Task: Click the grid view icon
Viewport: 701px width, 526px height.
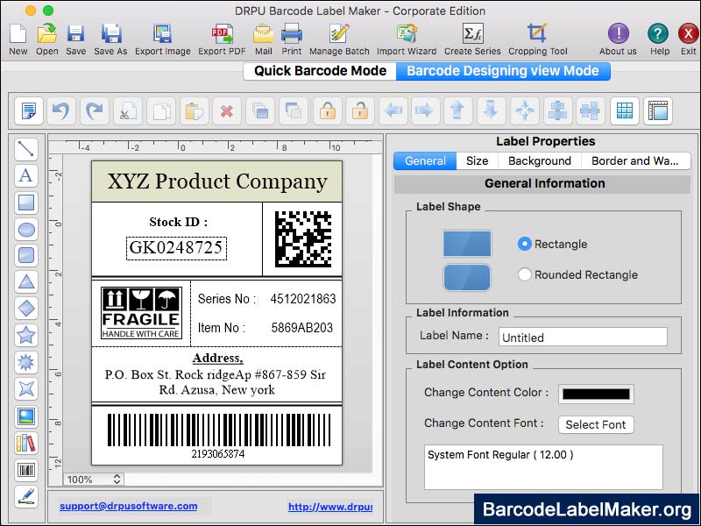Action: [x=624, y=110]
